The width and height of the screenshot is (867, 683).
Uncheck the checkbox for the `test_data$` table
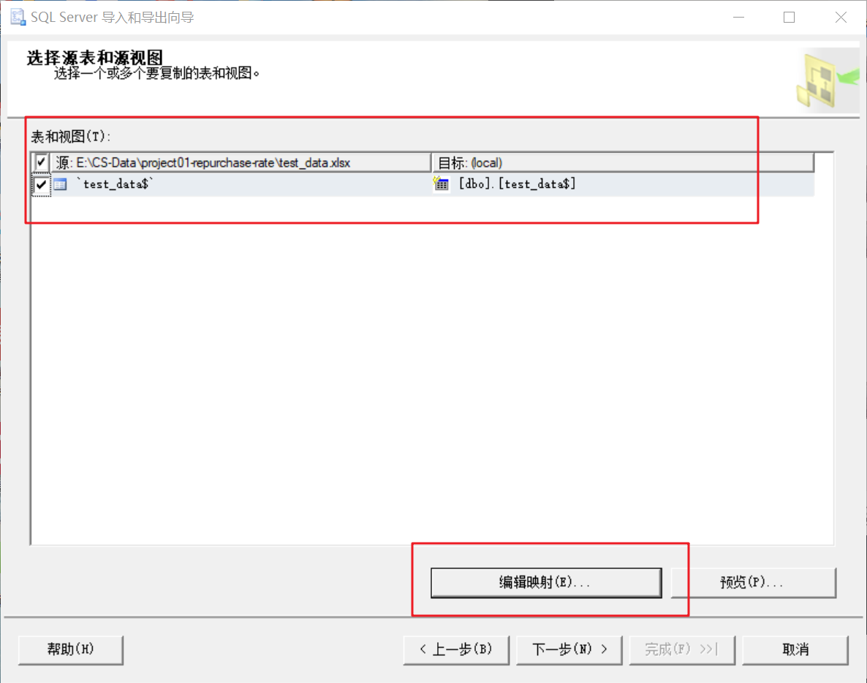pos(41,184)
